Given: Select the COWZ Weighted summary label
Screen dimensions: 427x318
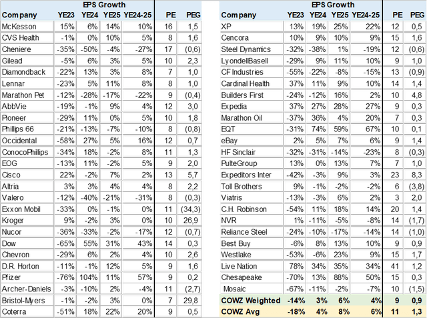Looking at the screenshot, I should (x=251, y=300).
